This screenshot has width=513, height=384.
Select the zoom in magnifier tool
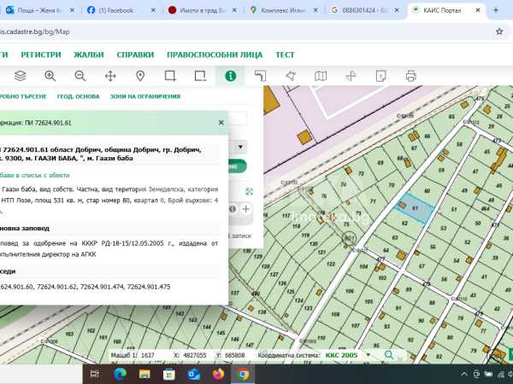coord(50,76)
